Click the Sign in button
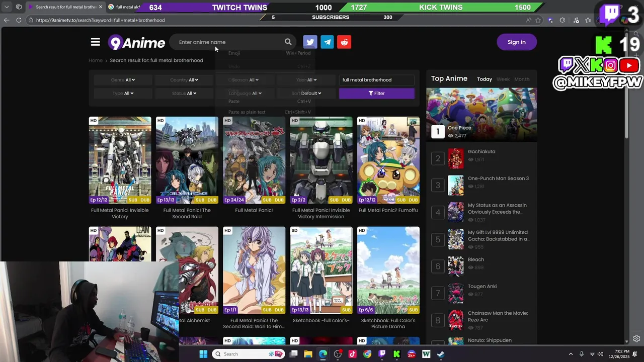 pos(516,42)
